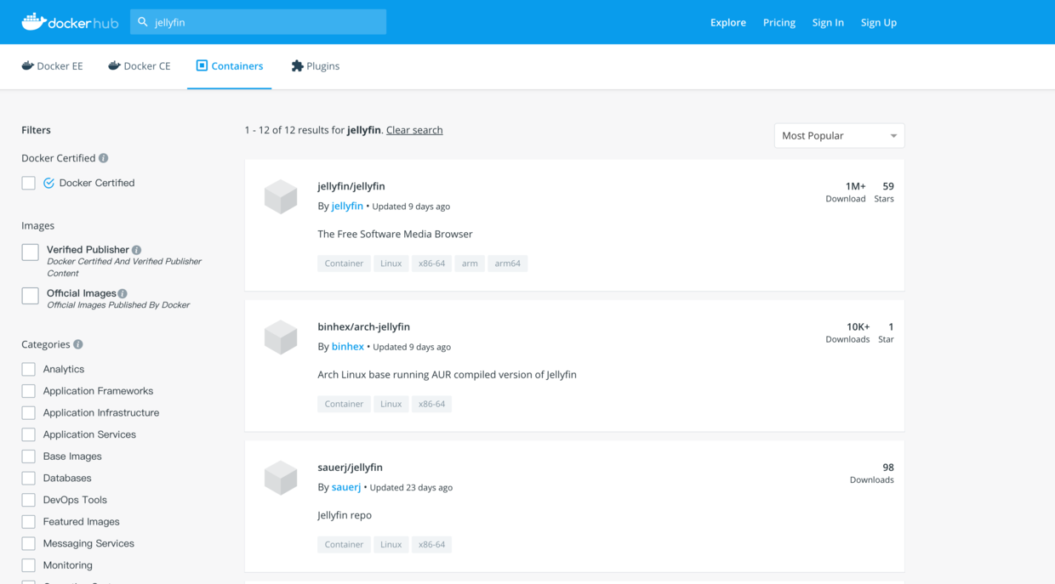The width and height of the screenshot is (1055, 584).
Task: Enable the Base Images category filter
Action: (29, 456)
